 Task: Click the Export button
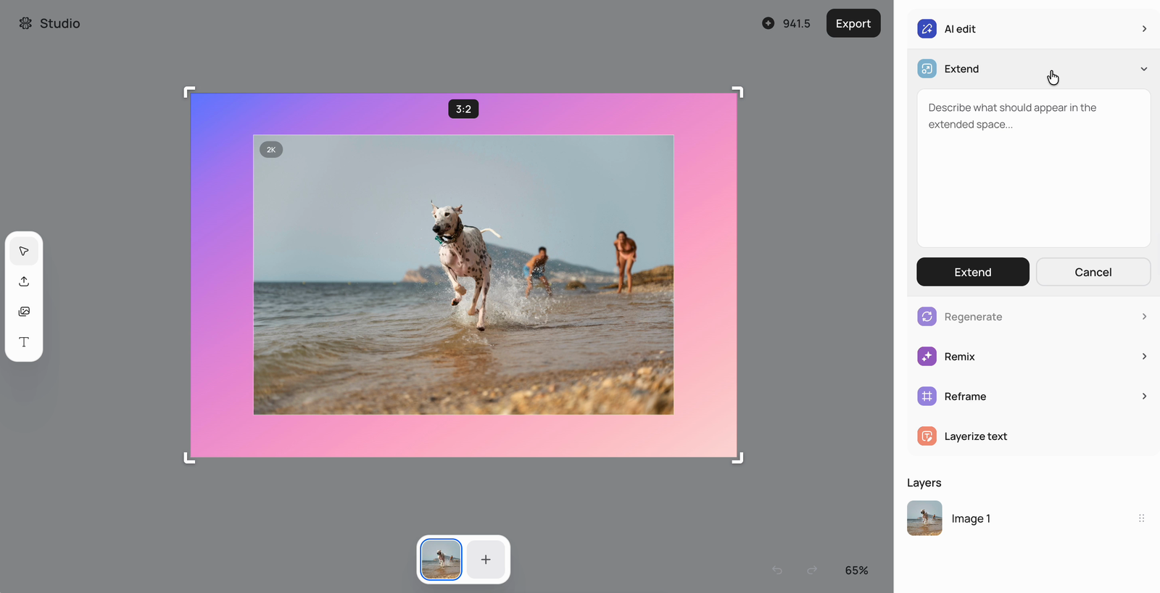853,23
